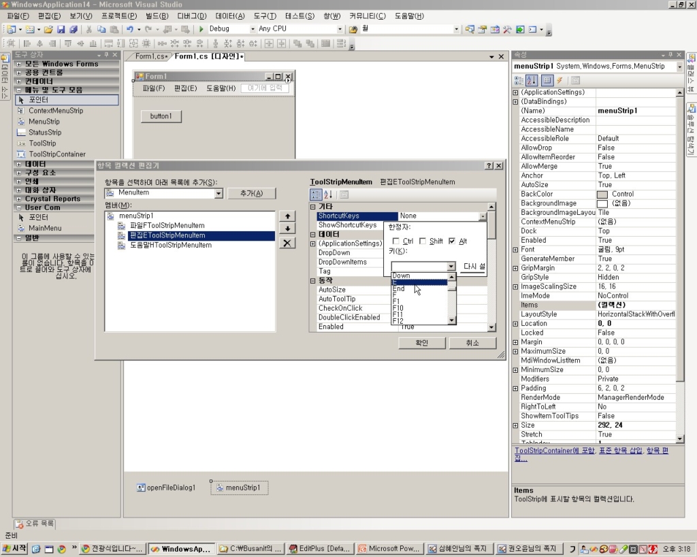Select 도움말HToolStripMenuItem in members list

coord(171,246)
